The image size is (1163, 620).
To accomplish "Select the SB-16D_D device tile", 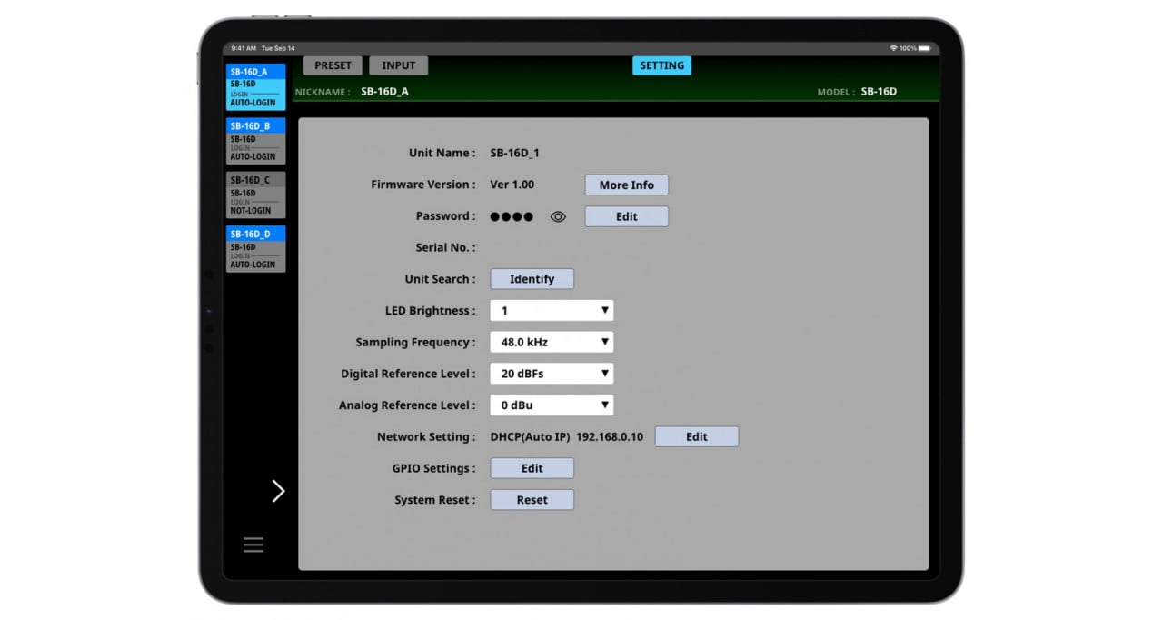I will pos(255,249).
